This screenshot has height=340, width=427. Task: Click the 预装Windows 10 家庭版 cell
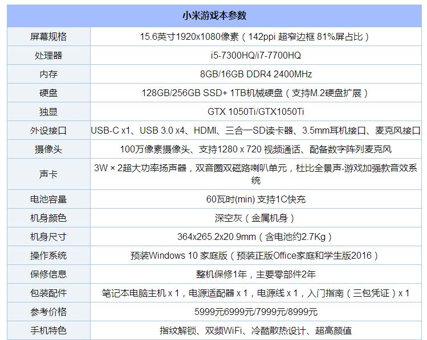click(256, 255)
